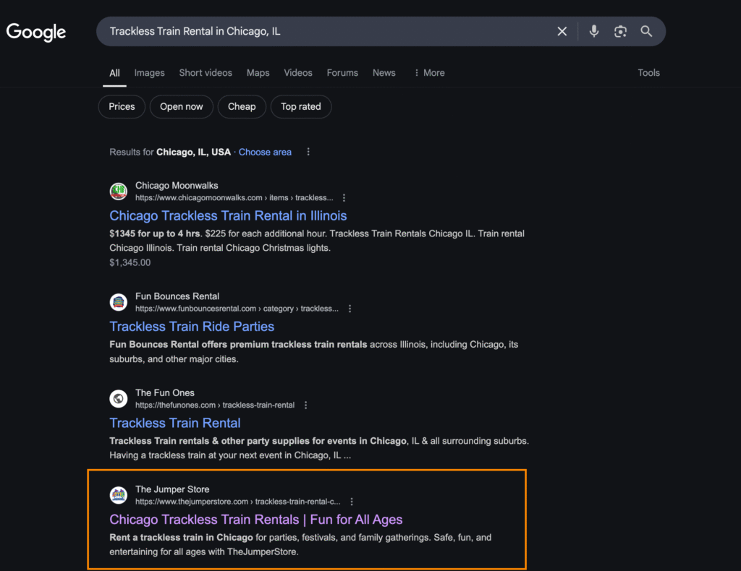
Task: Open Chicago Trackless Train Rentals Fun for All Ages
Action: 256,520
